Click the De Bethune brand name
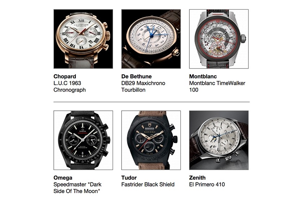This screenshot has width=303, height=202. (136, 76)
